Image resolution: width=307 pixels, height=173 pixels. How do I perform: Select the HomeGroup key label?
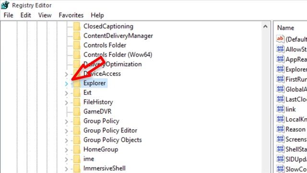tap(101, 149)
